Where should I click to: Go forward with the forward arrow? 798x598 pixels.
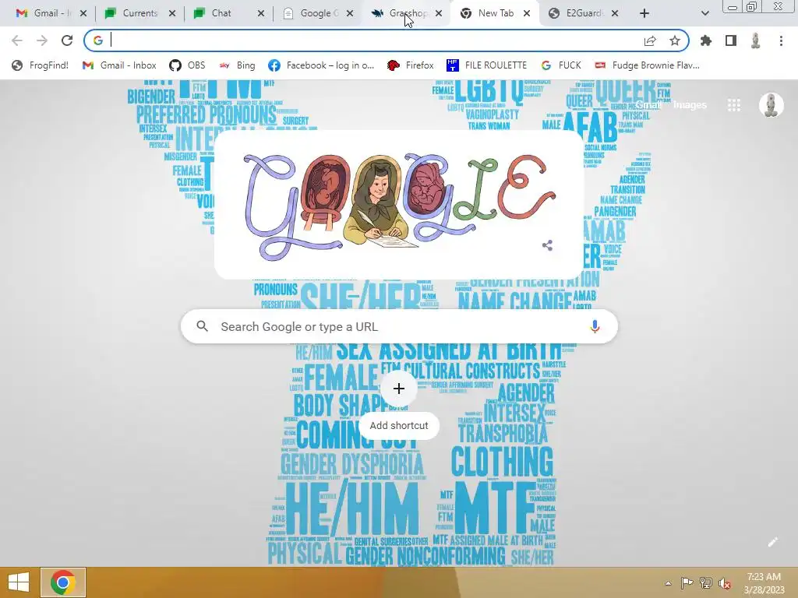pos(42,40)
